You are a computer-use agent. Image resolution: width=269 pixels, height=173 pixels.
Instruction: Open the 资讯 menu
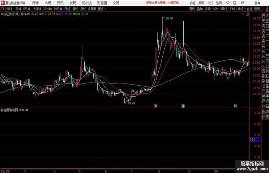coord(60,3)
